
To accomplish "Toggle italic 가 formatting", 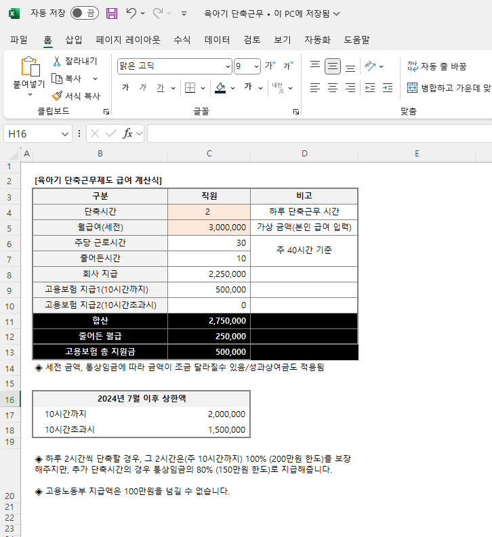I will [x=143, y=87].
